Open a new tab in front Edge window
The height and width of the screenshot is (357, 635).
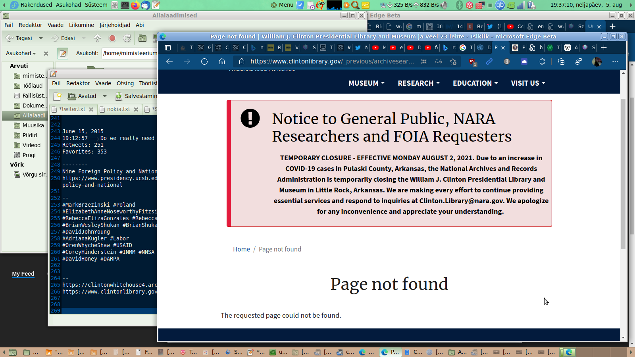604,48
